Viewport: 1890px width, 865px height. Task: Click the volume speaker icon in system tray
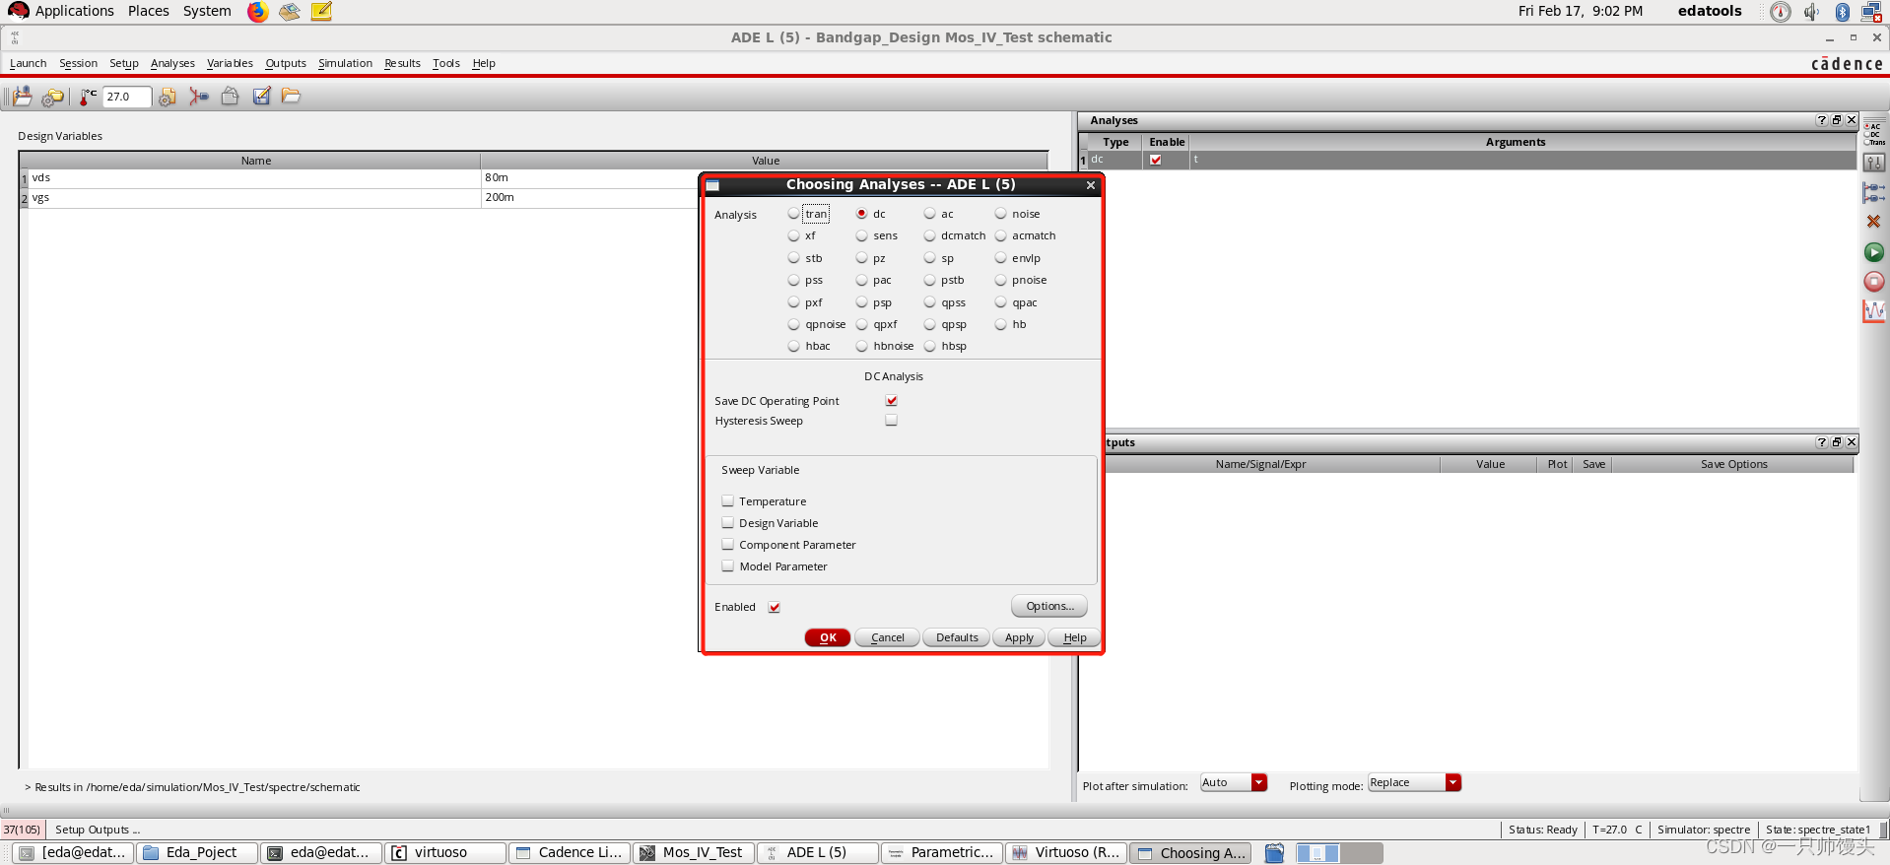pos(1811,12)
